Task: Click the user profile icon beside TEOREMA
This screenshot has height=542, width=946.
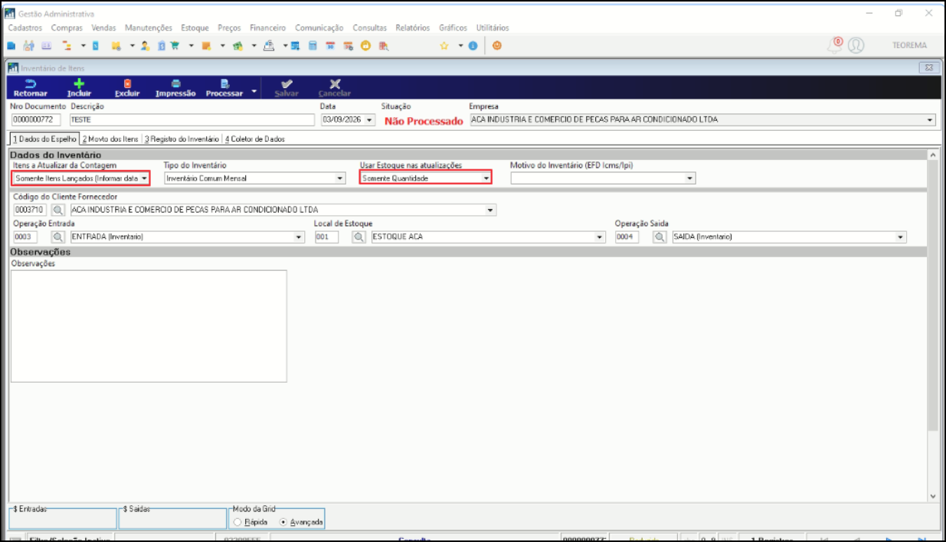Action: 856,45
